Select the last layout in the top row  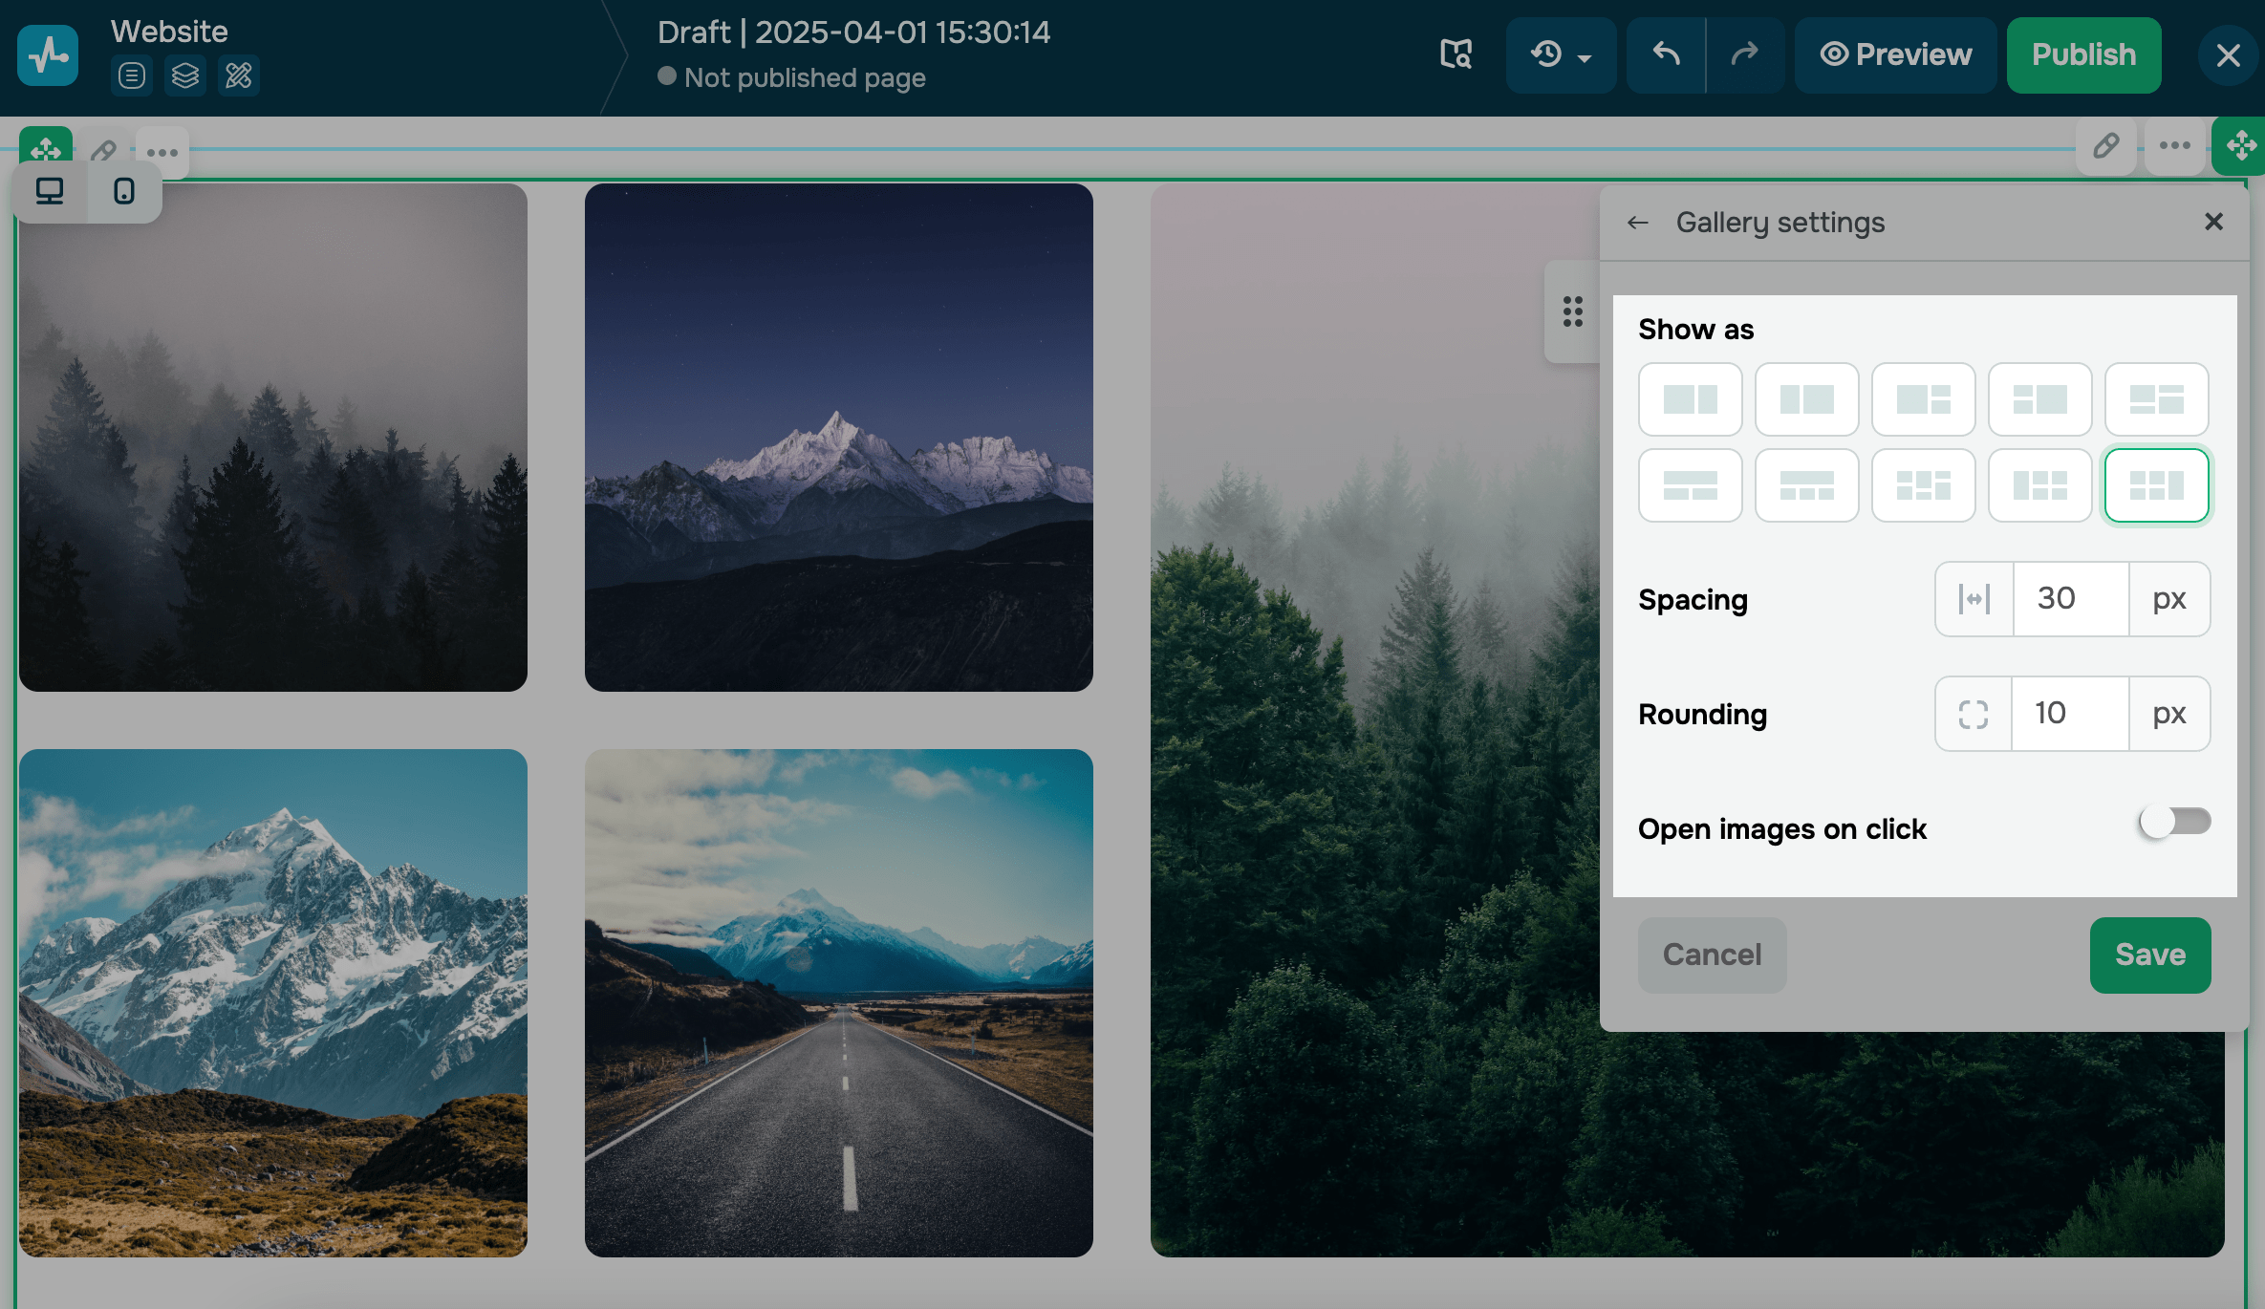(x=2156, y=399)
